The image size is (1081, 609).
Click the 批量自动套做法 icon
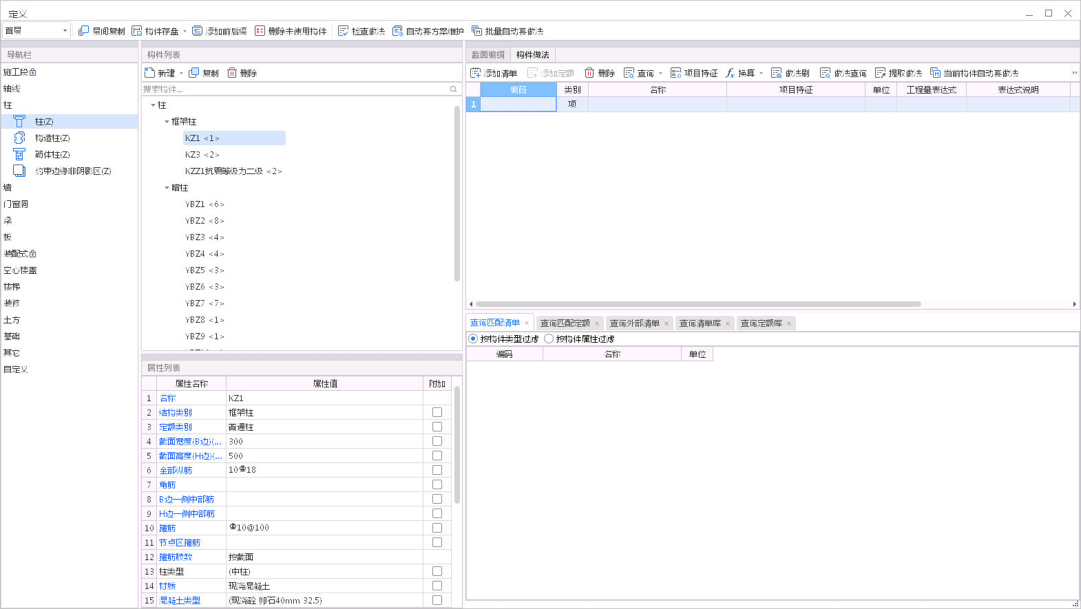pos(476,31)
